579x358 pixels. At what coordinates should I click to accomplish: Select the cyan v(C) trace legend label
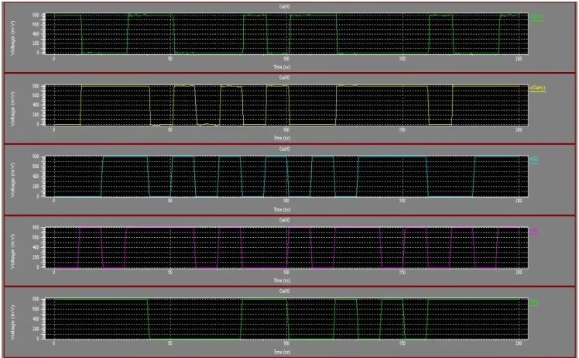tap(534, 160)
